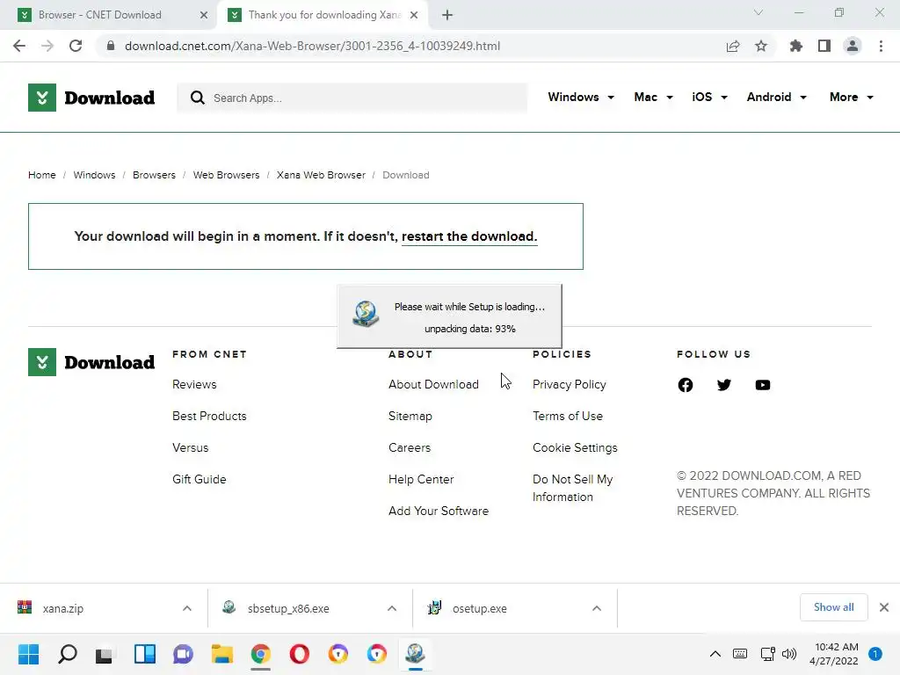Click restart the download link
The width and height of the screenshot is (900, 675).
point(469,236)
